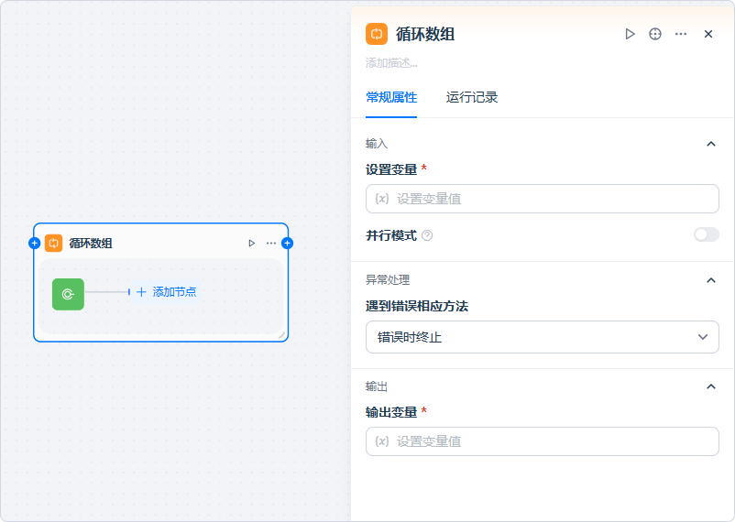Click the help icon beside 并行模式
Image resolution: width=735 pixels, height=522 pixels.
pos(427,235)
